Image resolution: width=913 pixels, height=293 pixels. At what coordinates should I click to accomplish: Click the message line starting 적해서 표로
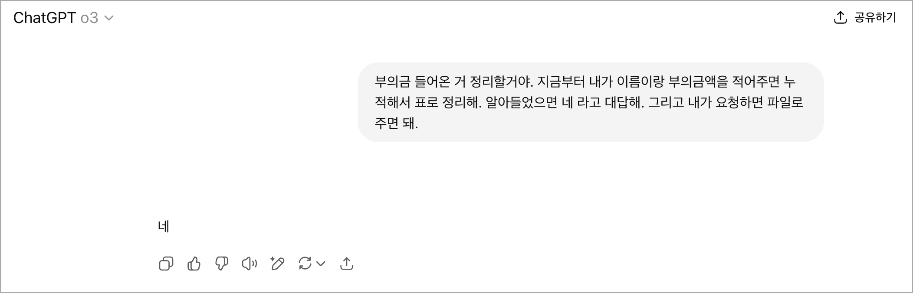tap(589, 102)
